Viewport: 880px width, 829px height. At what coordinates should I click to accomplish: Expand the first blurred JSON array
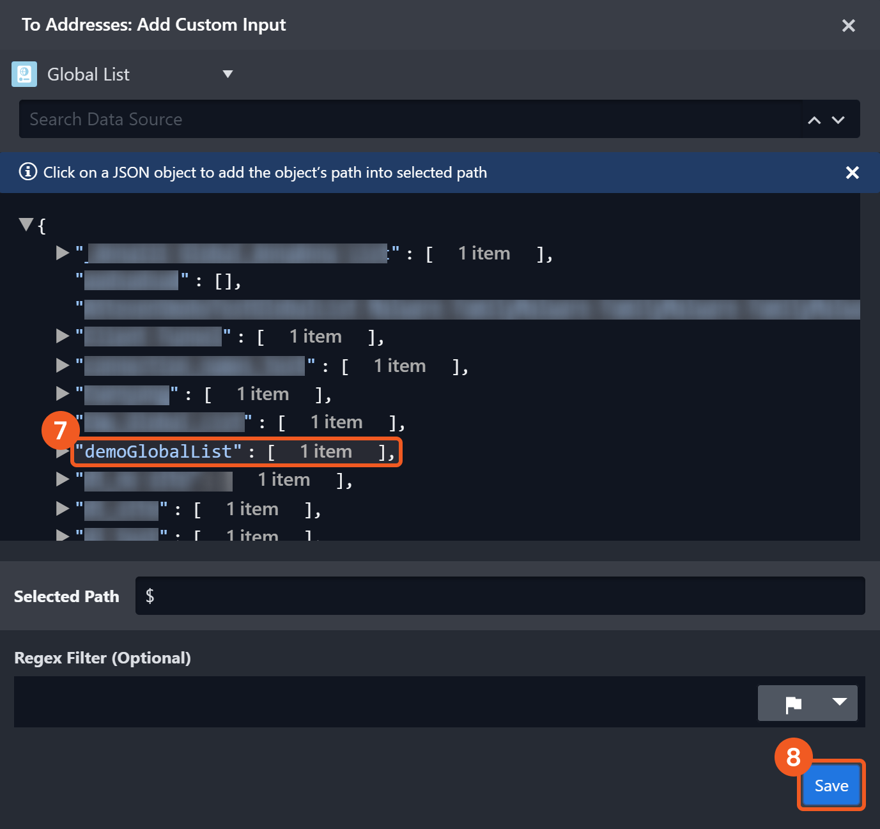click(62, 253)
